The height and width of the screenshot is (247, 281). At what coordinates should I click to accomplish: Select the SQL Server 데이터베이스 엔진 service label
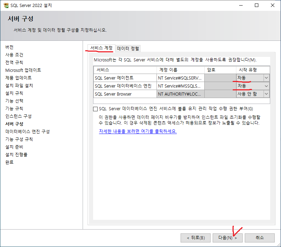(x=125, y=86)
